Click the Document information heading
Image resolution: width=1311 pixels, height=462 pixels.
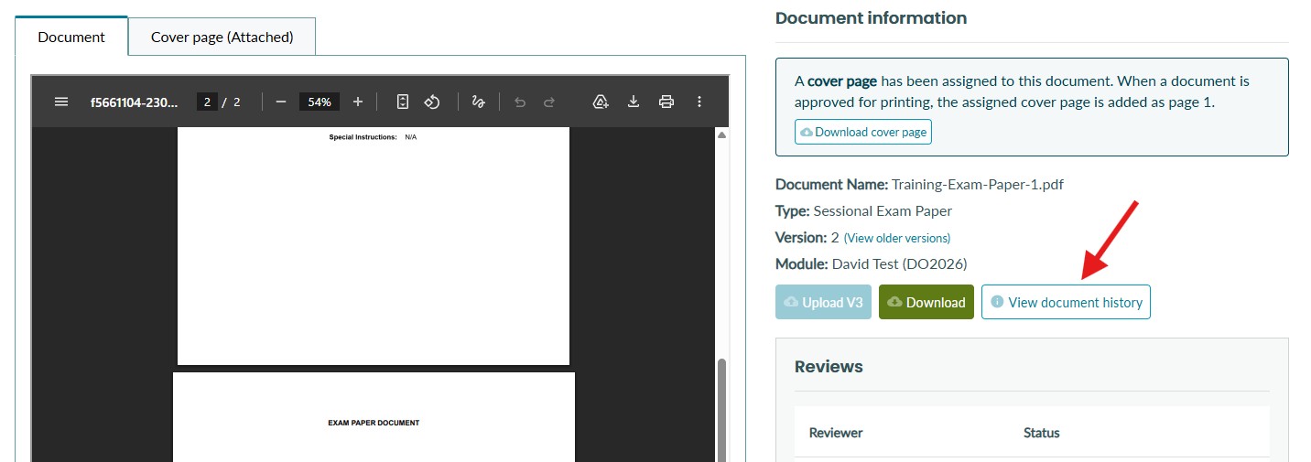click(871, 17)
